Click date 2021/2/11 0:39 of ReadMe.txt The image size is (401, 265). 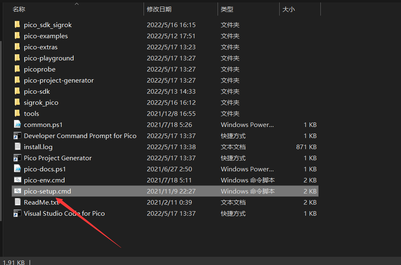click(x=169, y=203)
